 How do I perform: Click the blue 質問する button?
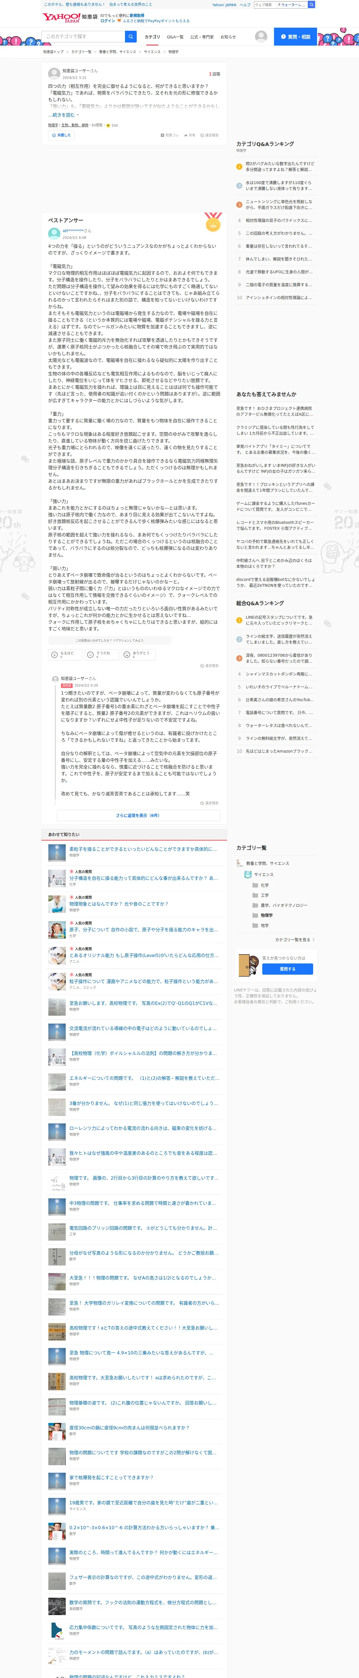click(287, 969)
